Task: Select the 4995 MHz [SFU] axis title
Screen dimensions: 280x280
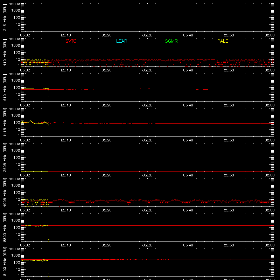Action: point(5,192)
